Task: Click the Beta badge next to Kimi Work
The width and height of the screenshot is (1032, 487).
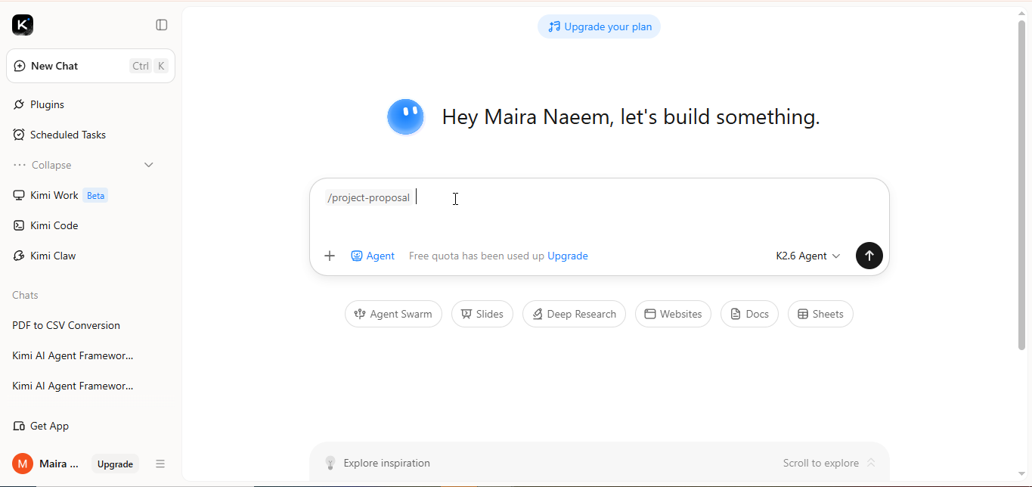Action: tap(95, 195)
